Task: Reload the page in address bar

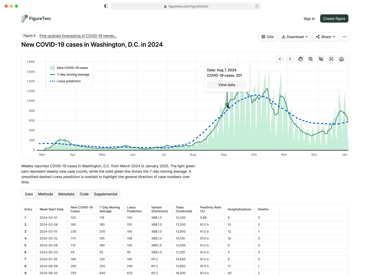Action: coord(257,6)
